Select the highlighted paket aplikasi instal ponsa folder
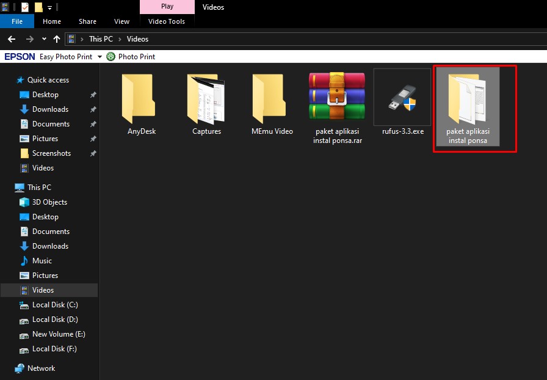This screenshot has width=547, height=380. coord(468,106)
